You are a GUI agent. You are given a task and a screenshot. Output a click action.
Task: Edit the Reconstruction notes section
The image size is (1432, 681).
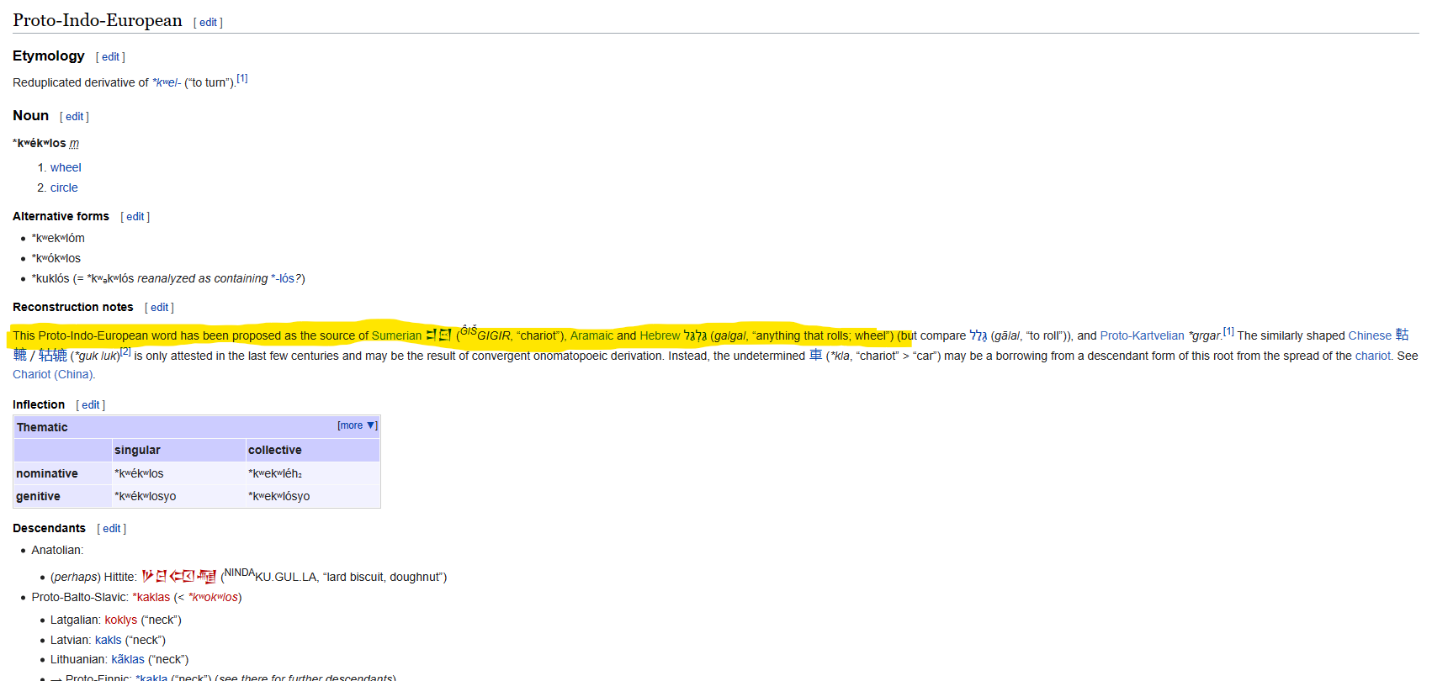[159, 308]
